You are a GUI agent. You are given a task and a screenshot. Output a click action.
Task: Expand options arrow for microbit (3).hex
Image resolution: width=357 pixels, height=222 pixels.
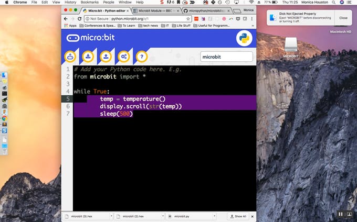[x=111, y=216]
